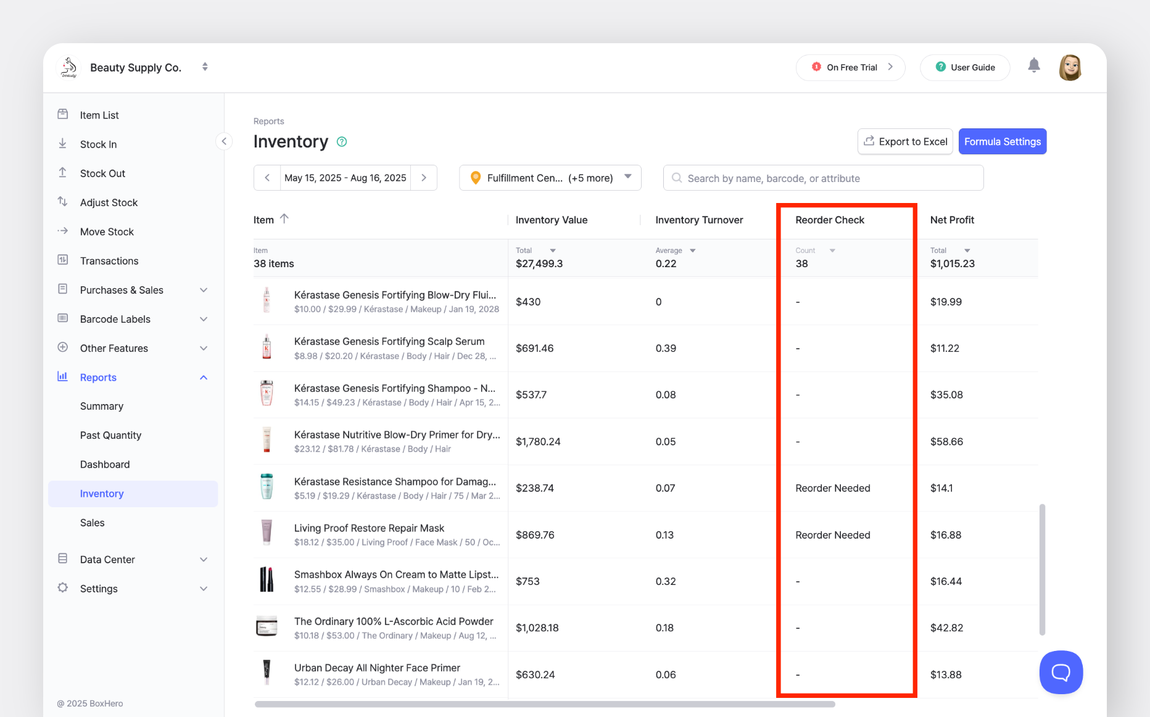The height and width of the screenshot is (717, 1150).
Task: Click the Inventory help question icon
Action: pyautogui.click(x=342, y=142)
